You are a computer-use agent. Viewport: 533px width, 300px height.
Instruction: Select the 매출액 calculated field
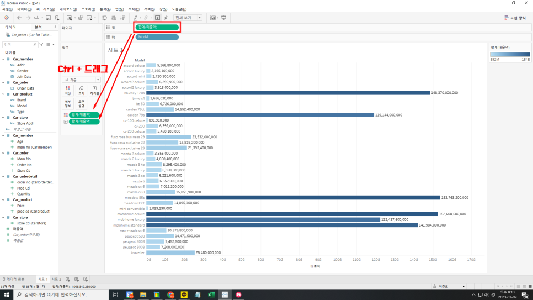(18, 229)
